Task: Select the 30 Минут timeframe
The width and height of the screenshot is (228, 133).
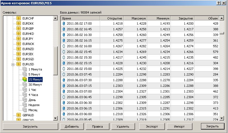Action: pyautogui.click(x=35, y=85)
